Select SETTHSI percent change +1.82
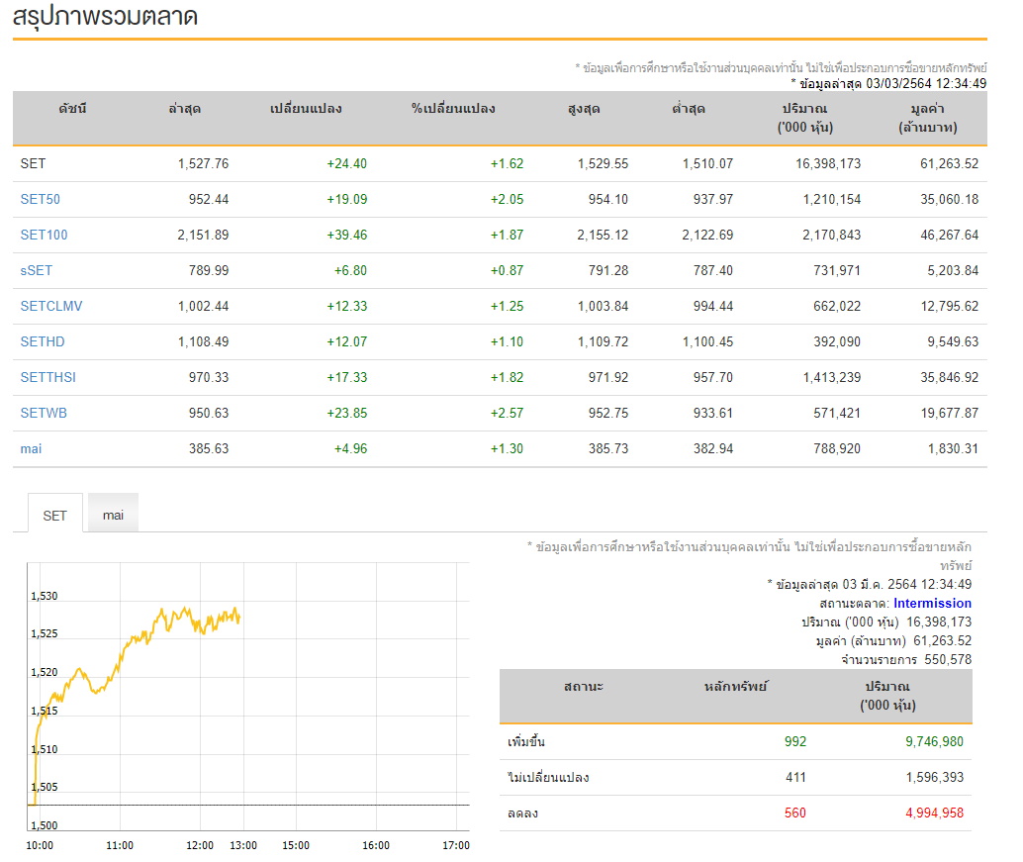 pos(507,377)
